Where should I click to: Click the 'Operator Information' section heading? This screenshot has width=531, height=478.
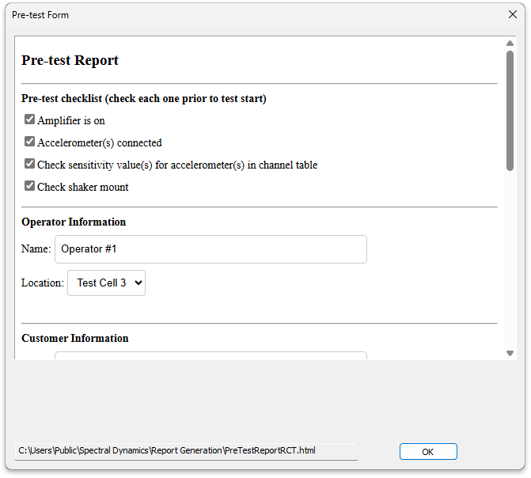coord(74,222)
